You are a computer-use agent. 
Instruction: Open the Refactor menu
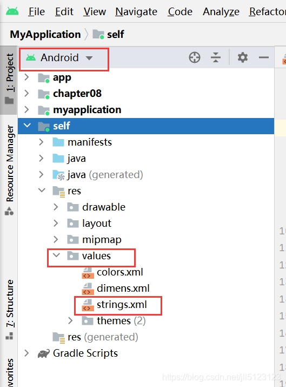[x=268, y=11]
